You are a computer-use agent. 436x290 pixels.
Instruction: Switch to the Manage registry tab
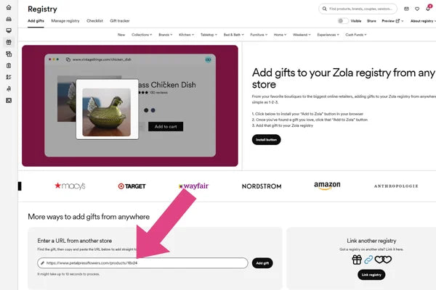click(65, 21)
